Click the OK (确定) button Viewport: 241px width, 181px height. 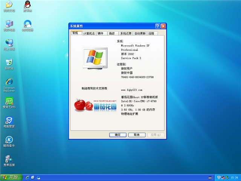coord(118,135)
